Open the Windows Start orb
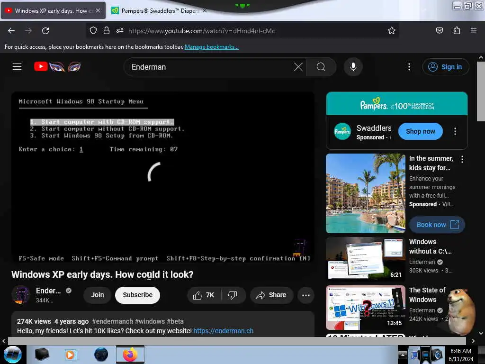The image size is (485, 364). pos(13,355)
